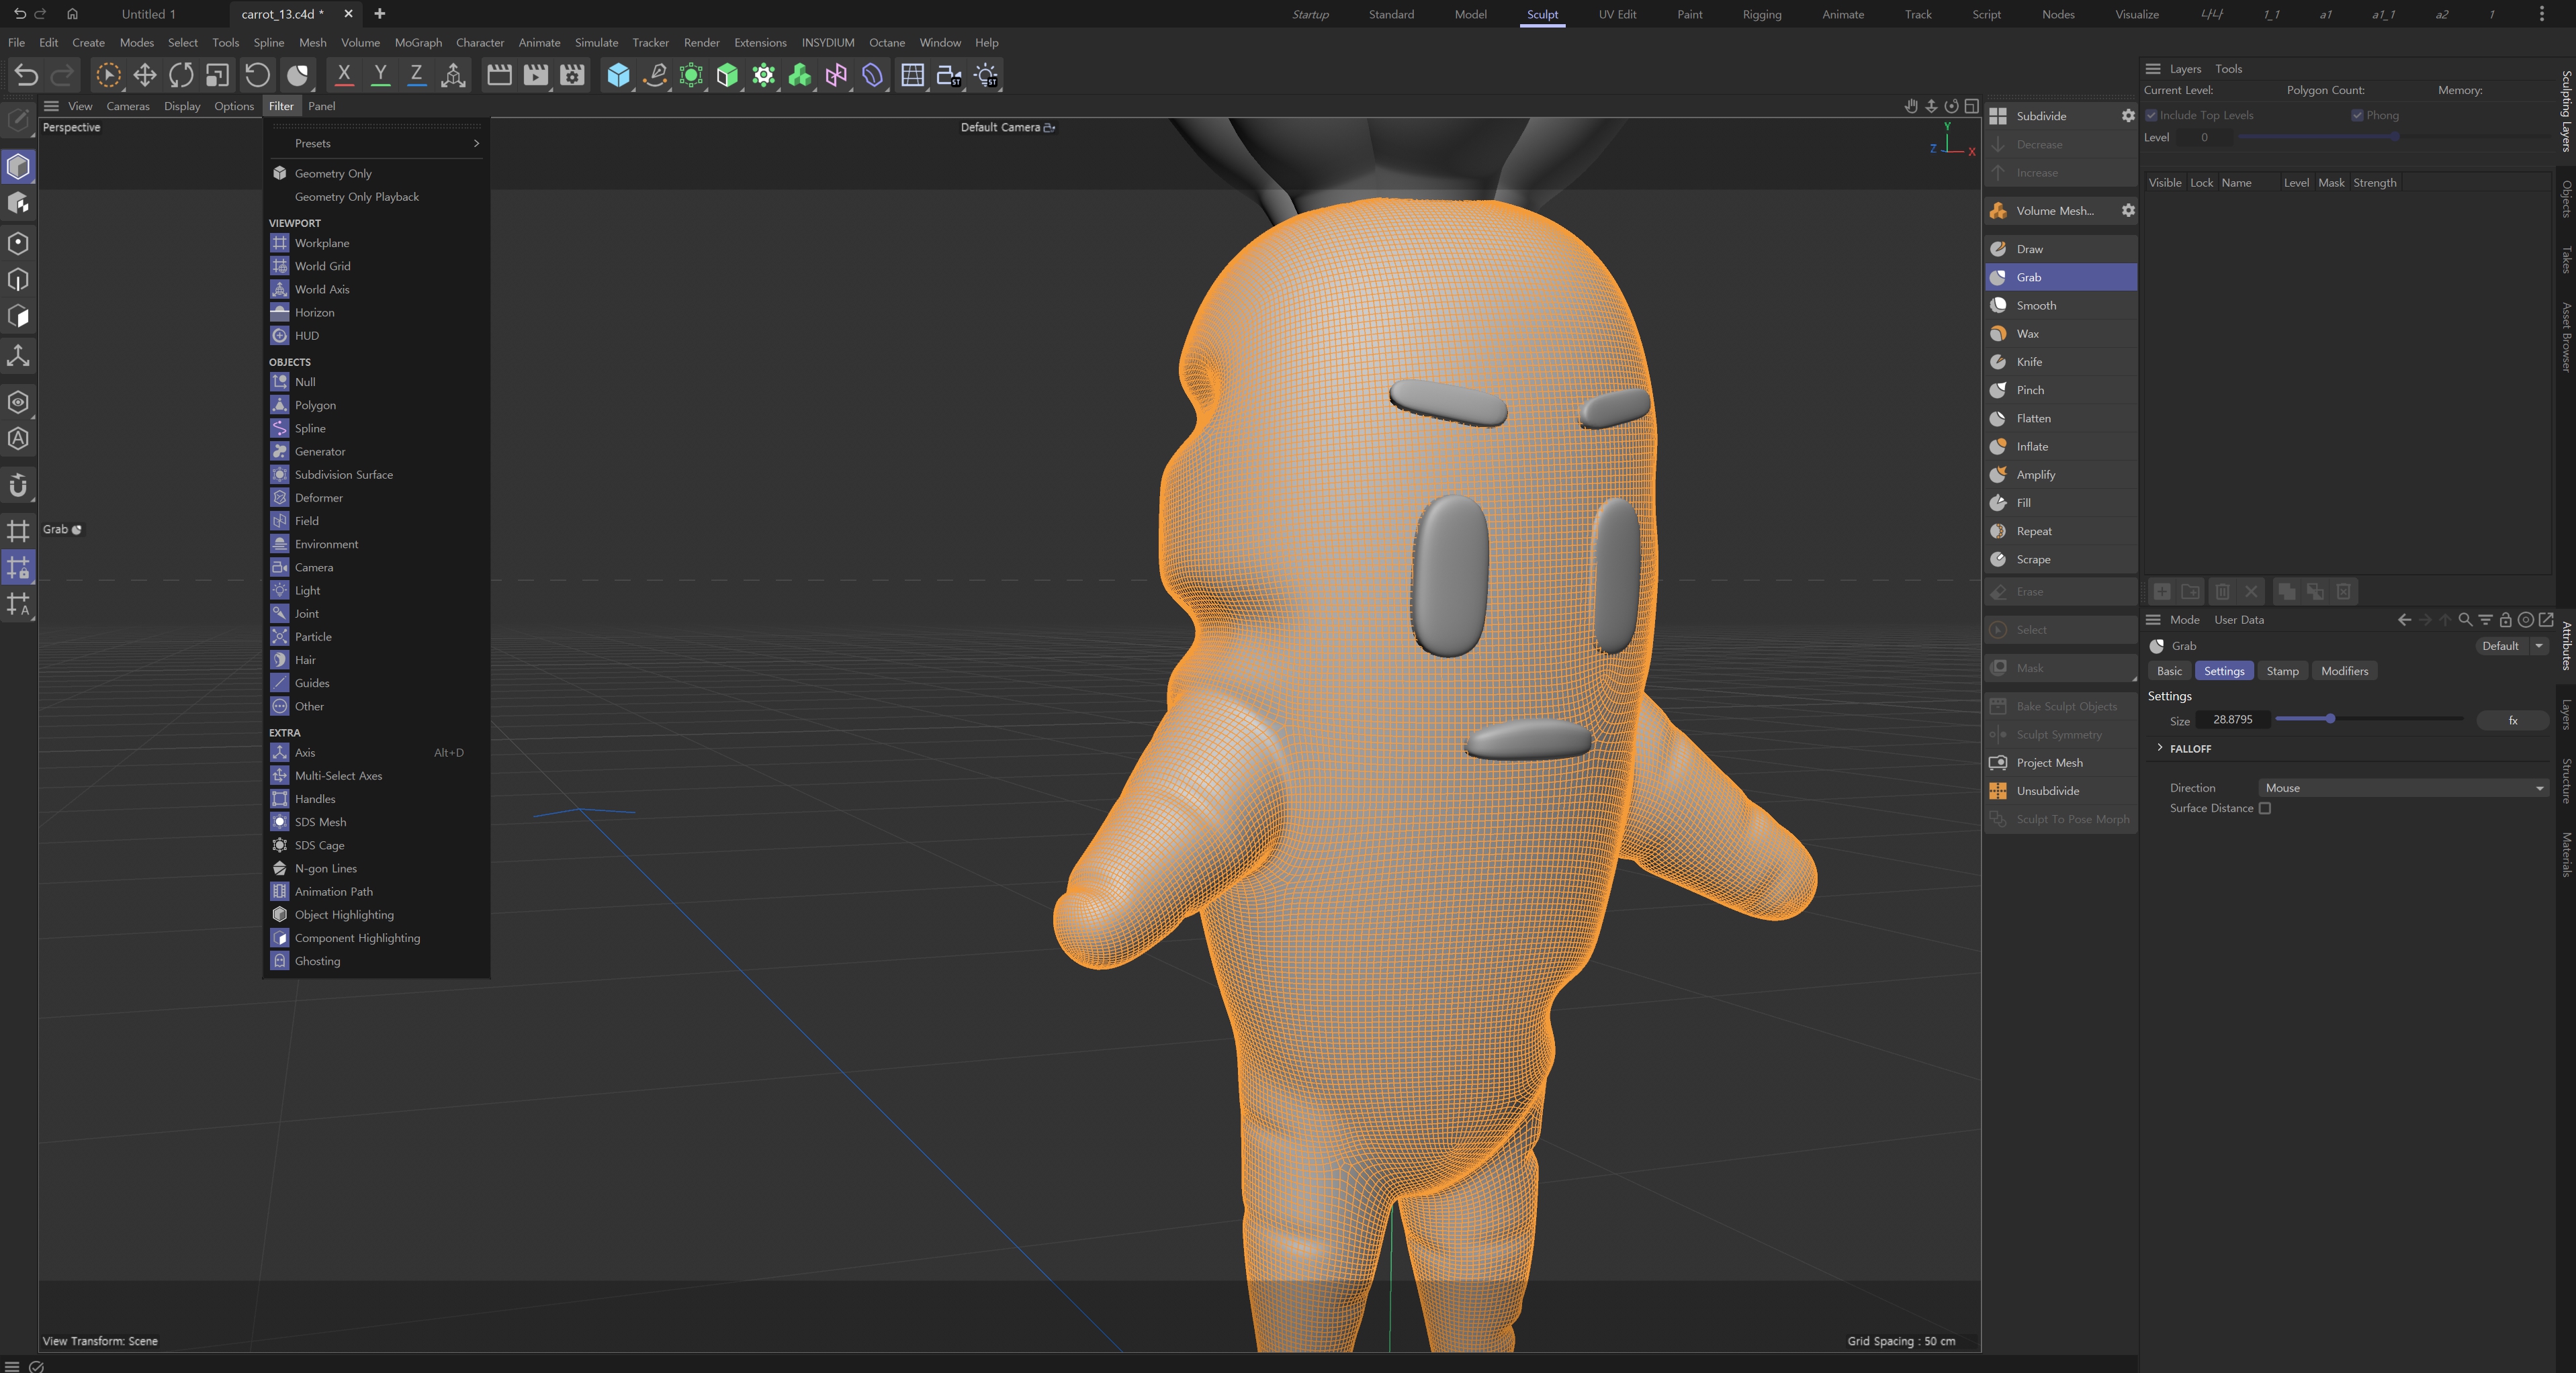Toggle World Grid visibility in Filter menu
The width and height of the screenshot is (2576, 1373).
click(322, 266)
